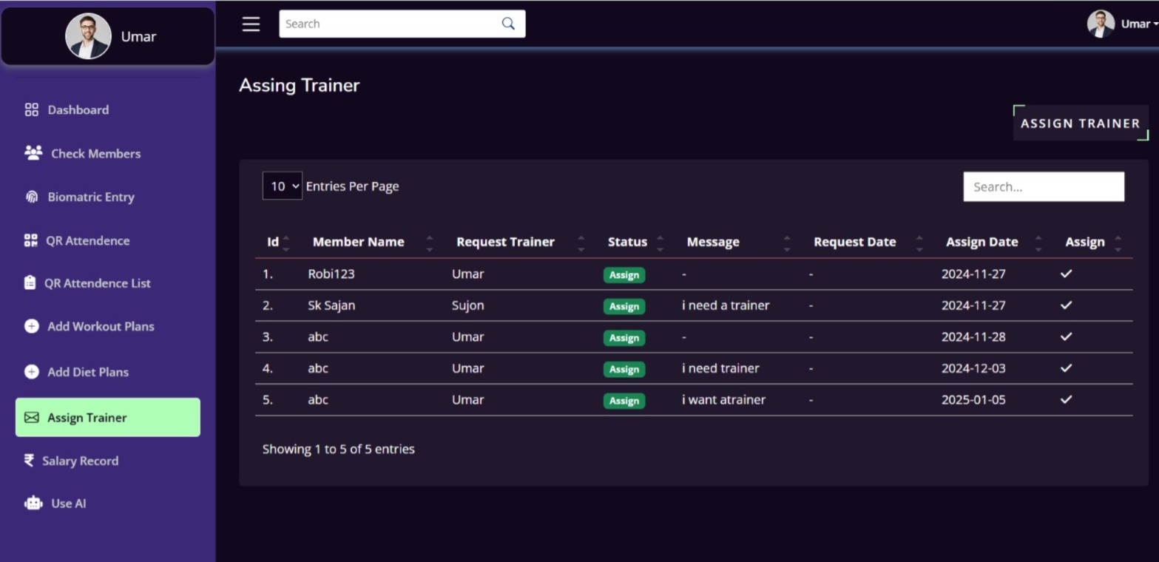The width and height of the screenshot is (1159, 562).
Task: Sort the table by Member Name
Action: 359,242
